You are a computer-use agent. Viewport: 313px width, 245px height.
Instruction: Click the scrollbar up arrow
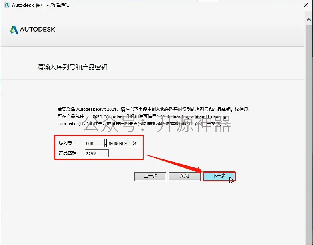point(309,20)
